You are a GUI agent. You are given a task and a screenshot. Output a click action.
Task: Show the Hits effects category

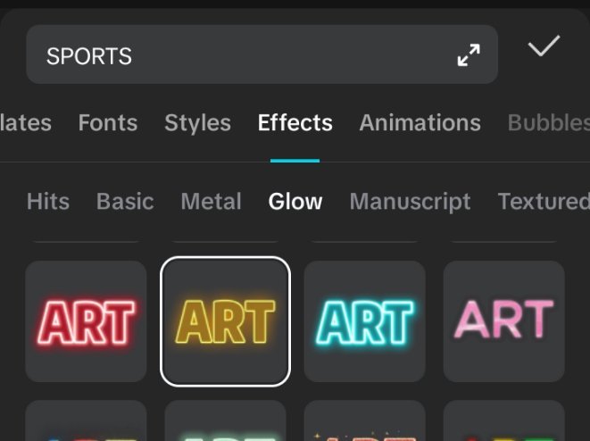pos(48,202)
